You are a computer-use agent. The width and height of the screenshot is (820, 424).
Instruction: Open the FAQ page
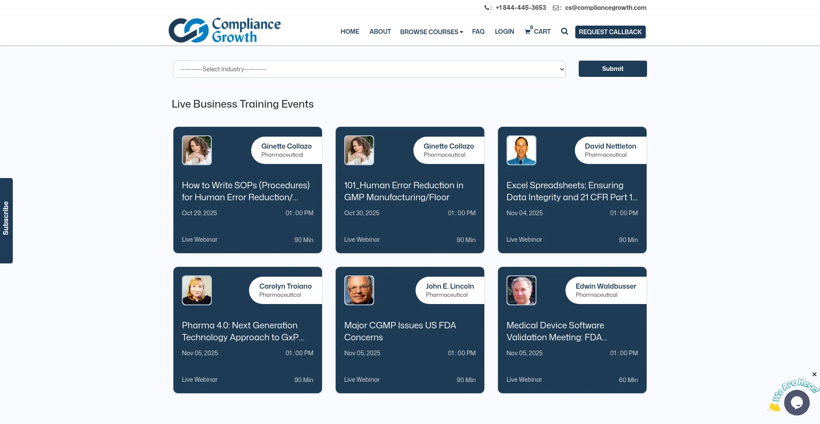[x=478, y=32]
